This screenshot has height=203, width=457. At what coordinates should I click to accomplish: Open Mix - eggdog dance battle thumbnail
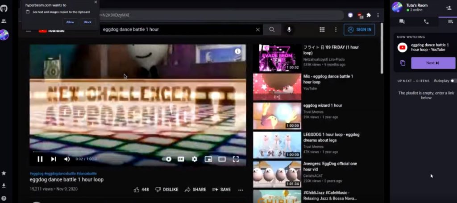(277, 87)
